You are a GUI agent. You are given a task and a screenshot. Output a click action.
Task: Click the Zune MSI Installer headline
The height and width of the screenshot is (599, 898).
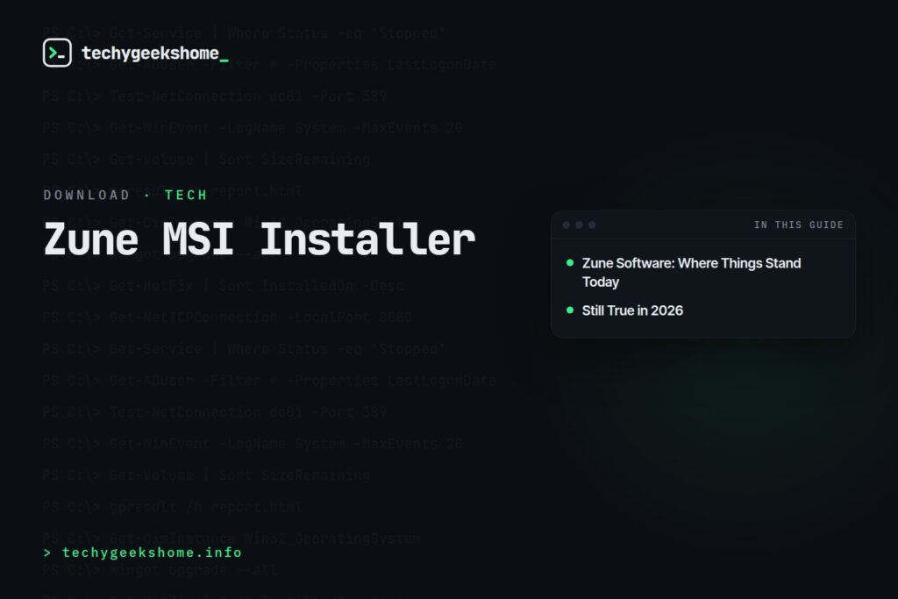(260, 239)
